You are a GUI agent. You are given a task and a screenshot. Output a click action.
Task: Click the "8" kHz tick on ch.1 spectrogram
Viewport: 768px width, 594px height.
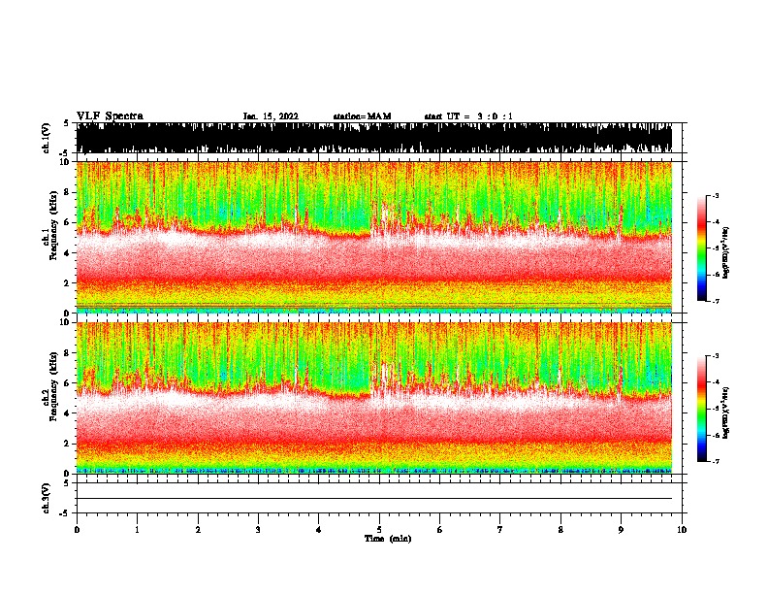tap(68, 192)
